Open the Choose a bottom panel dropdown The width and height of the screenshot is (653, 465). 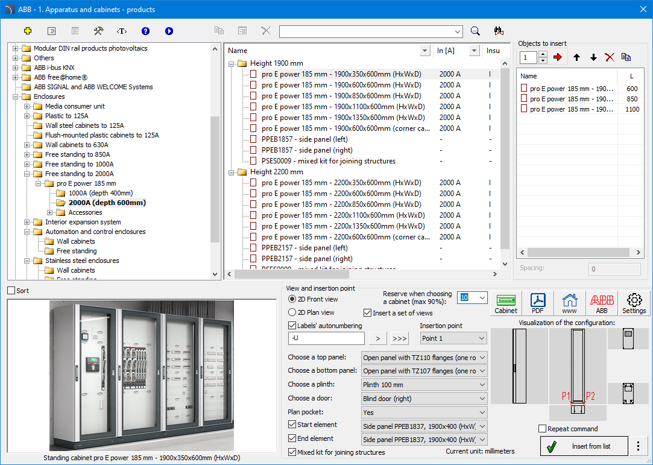[x=424, y=371]
